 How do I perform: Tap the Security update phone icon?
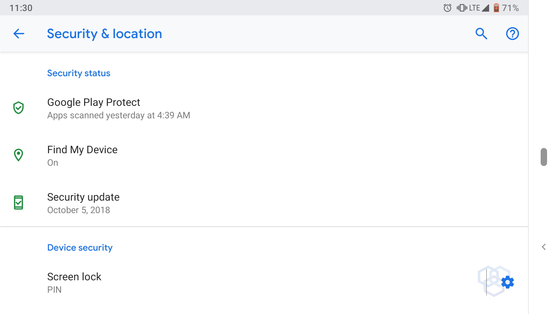click(x=18, y=203)
